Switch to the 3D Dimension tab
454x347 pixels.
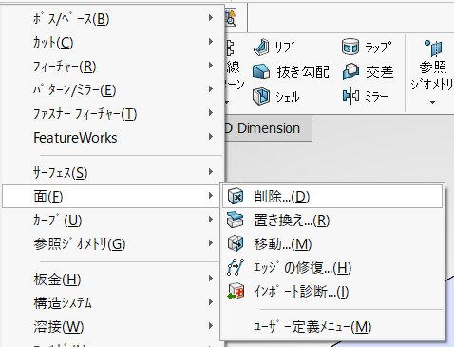pyautogui.click(x=268, y=128)
